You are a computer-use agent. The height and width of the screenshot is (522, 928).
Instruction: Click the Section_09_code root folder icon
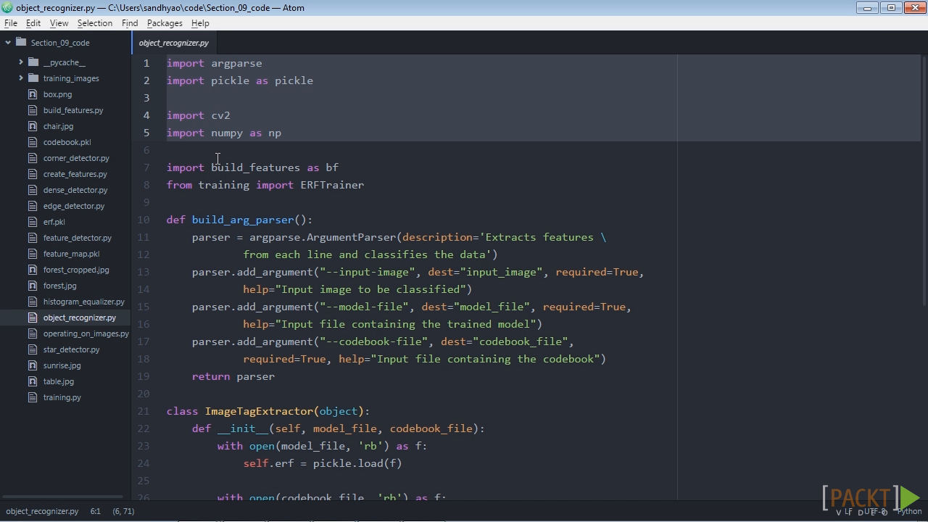21,43
